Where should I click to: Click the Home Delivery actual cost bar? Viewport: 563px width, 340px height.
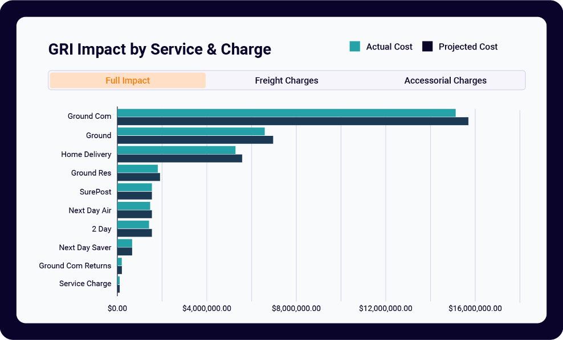point(177,149)
